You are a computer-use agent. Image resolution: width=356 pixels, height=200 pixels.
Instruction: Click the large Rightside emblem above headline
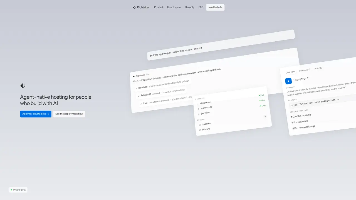(23, 86)
